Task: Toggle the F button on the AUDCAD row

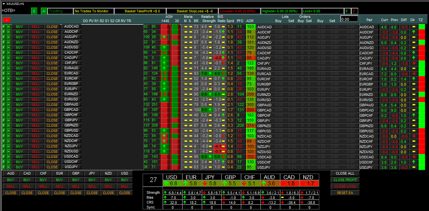Action: click(x=4, y=27)
